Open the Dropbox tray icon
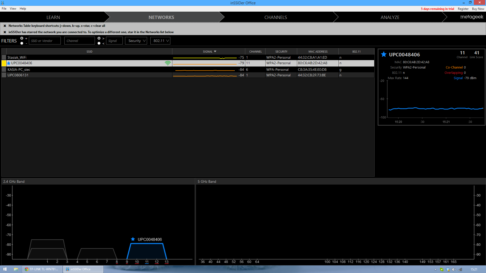This screenshot has width=486, height=273. coord(448,269)
